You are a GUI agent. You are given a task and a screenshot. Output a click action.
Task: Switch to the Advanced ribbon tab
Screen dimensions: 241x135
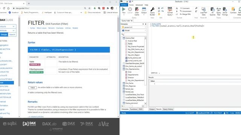click(139, 5)
